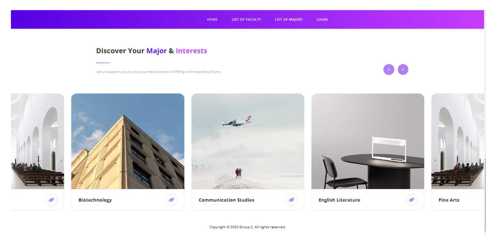Open the Communication Studies airplane image
Screen dimensions: 496x246
pyautogui.click(x=248, y=141)
